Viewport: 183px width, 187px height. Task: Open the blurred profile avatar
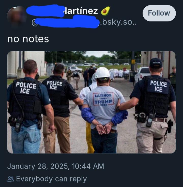tap(16, 17)
